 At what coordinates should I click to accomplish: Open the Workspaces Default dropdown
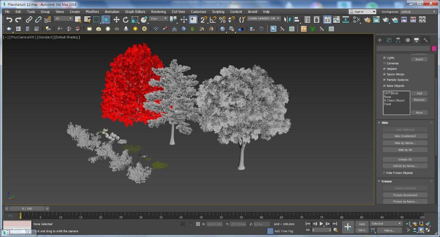(x=418, y=12)
